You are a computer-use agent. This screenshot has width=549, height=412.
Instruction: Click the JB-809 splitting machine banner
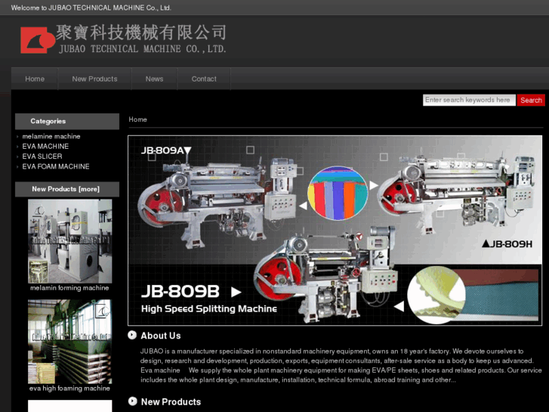[x=335, y=231]
